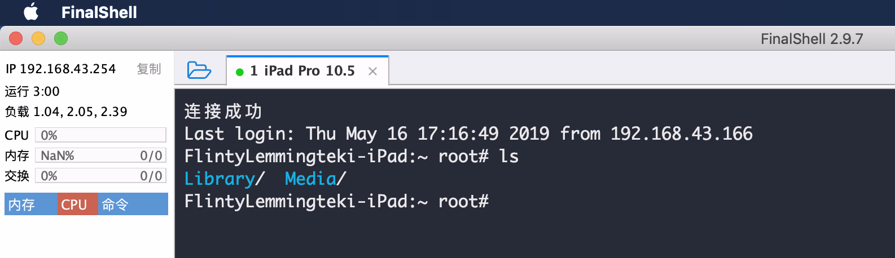This screenshot has height=258, width=895.
Task: Click the 内存 usage bar showing NaN%
Action: click(100, 155)
